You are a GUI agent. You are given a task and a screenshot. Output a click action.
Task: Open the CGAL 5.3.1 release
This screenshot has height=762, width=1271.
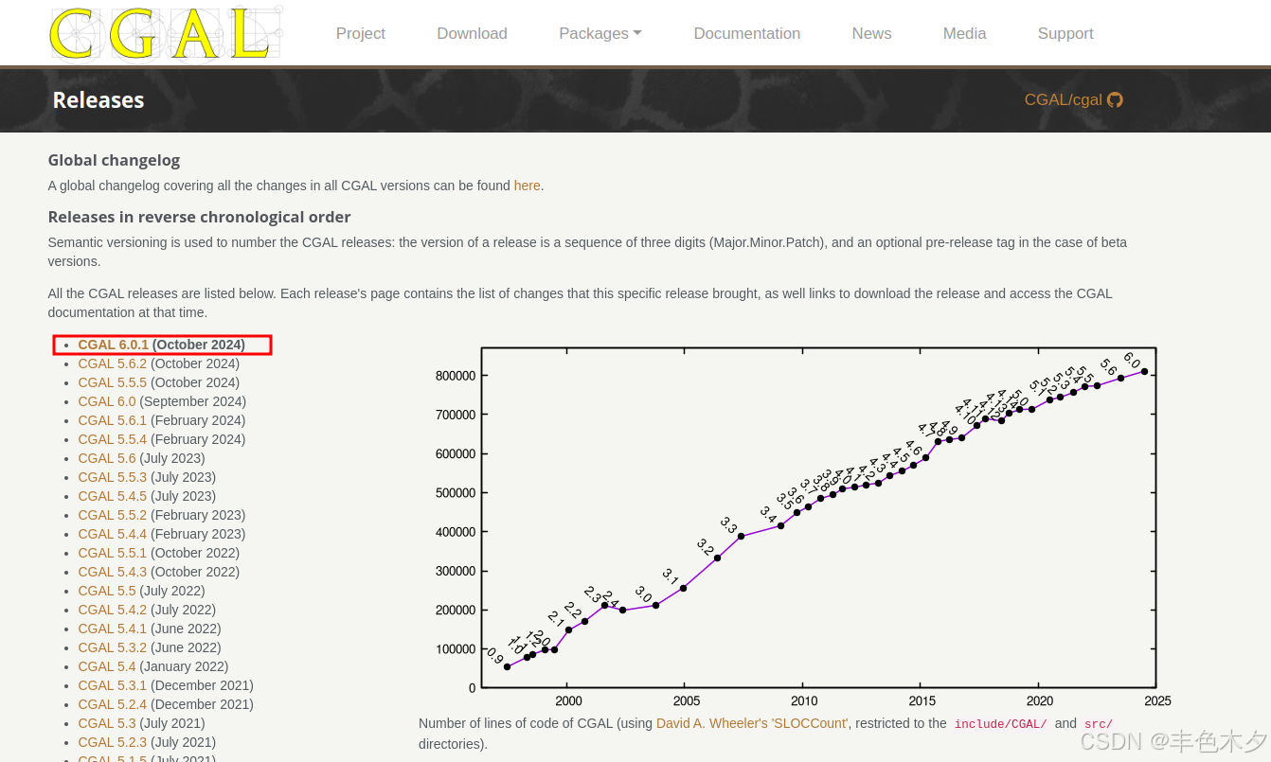point(113,685)
